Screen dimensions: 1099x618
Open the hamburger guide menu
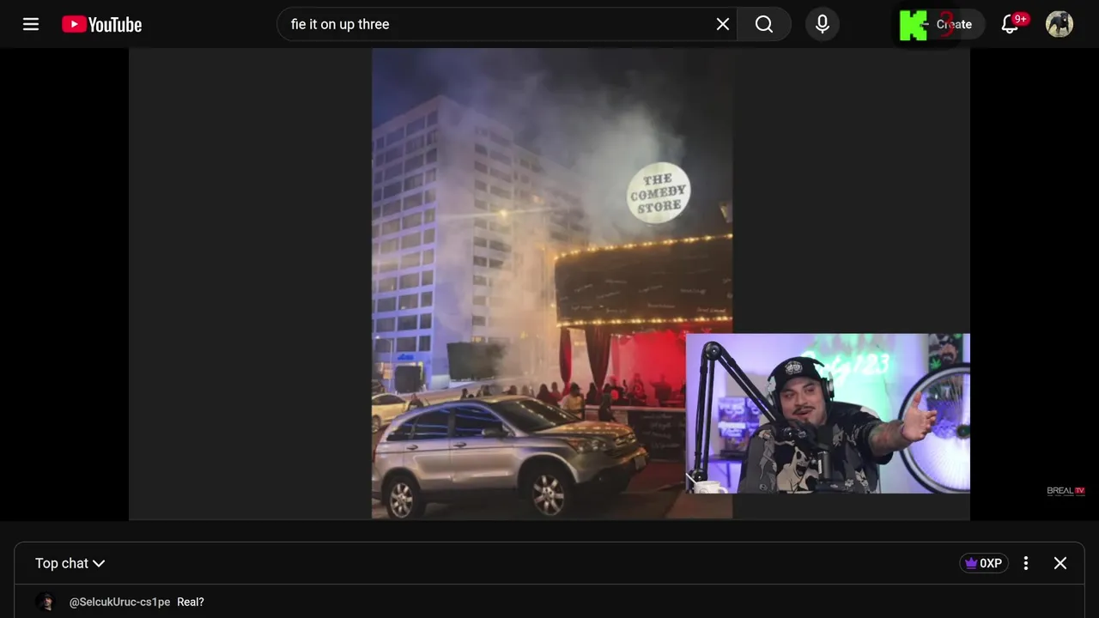tap(31, 24)
